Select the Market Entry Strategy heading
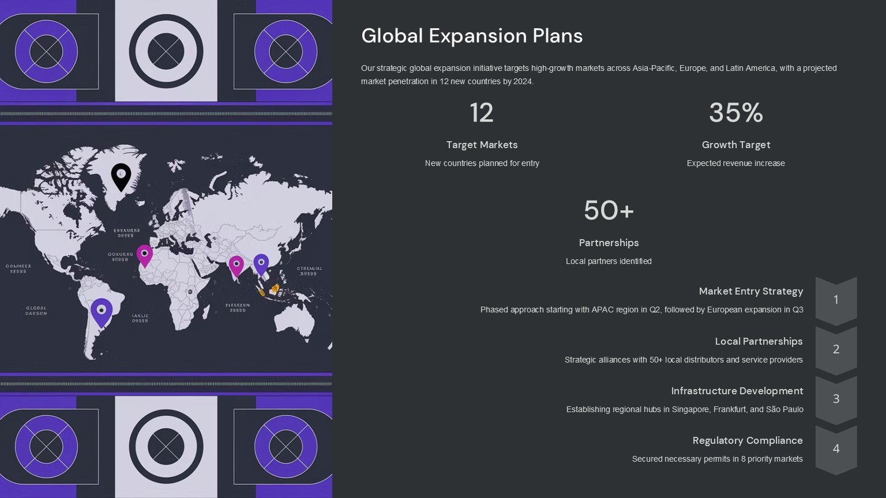Image resolution: width=886 pixels, height=498 pixels. click(750, 291)
